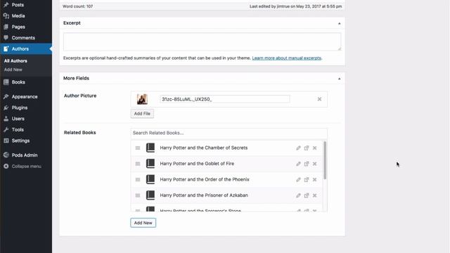Click drag handle for Prisoner of Azkaban
The image size is (450, 253).
[138, 195]
